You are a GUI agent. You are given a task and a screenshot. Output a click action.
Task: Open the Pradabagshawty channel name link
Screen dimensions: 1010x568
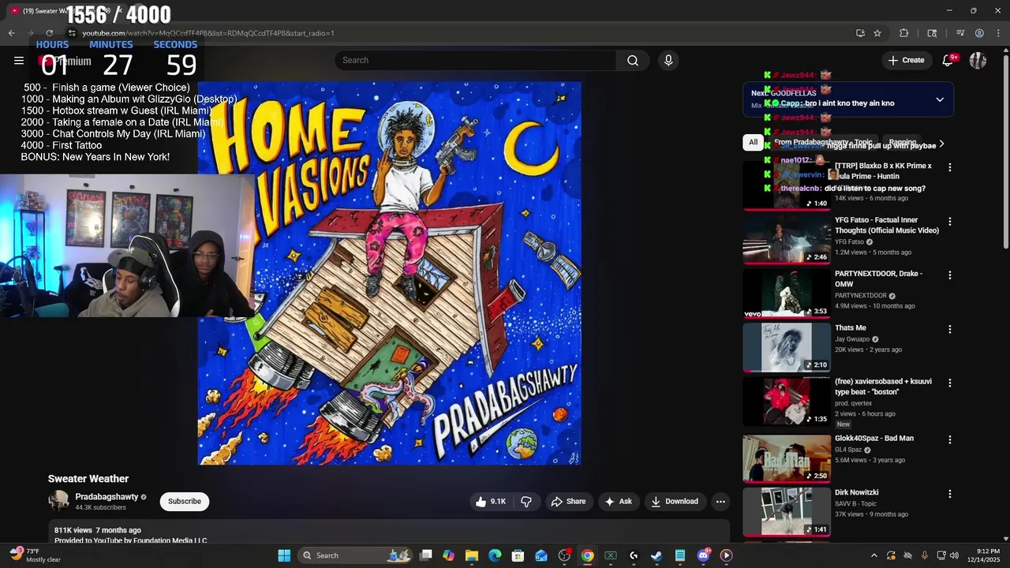click(107, 497)
